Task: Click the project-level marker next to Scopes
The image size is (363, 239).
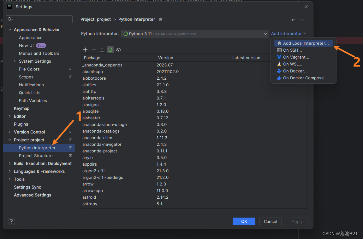Action: 71,77
